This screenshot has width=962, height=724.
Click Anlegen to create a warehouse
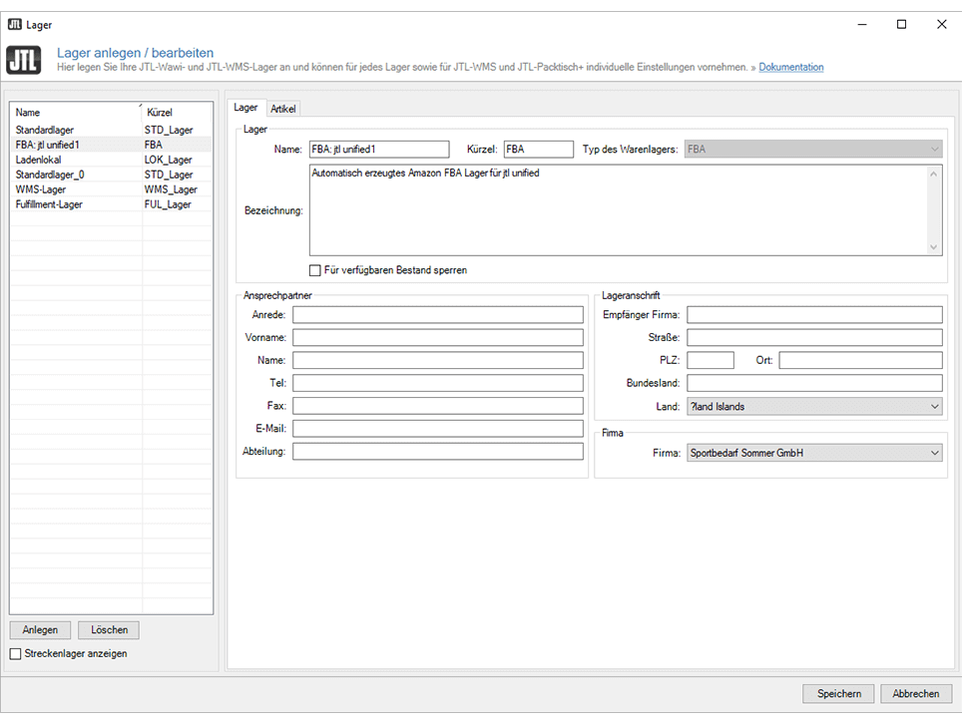click(x=40, y=630)
